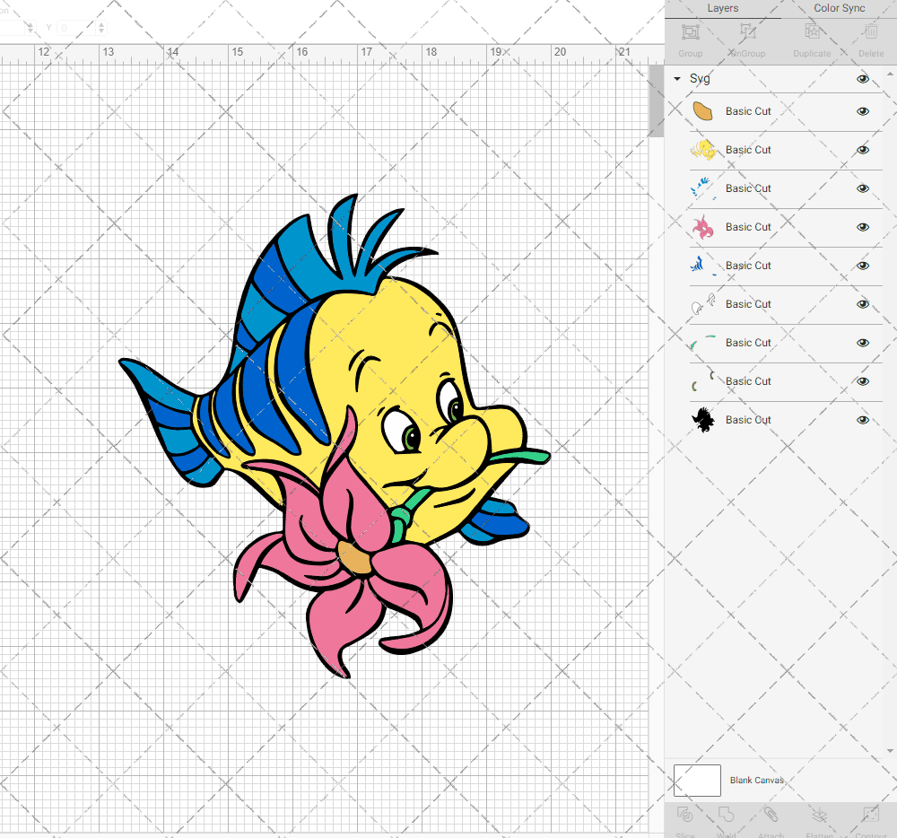Select the Slice tool icon
This screenshot has width=897, height=838.
click(x=684, y=814)
